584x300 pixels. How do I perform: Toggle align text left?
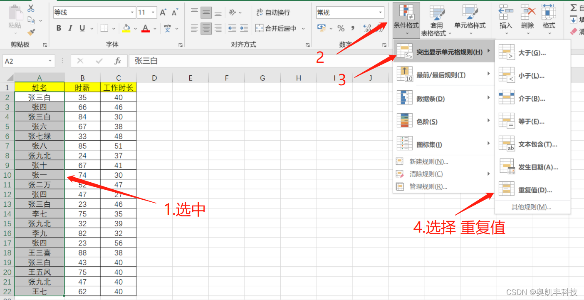(194, 28)
